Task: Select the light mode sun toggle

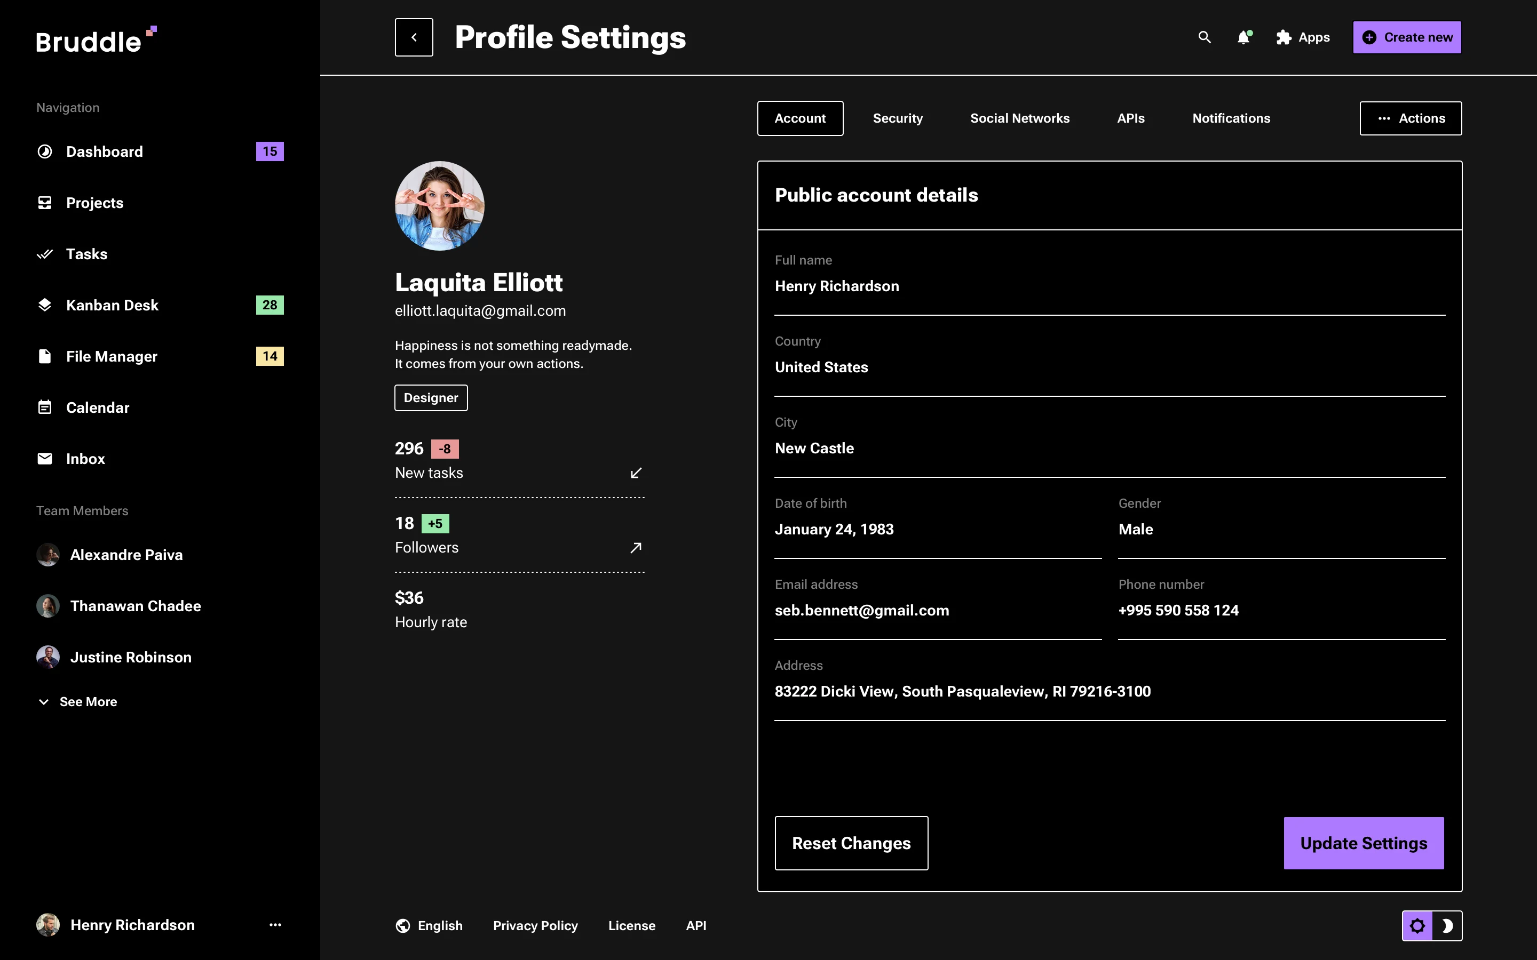Action: coord(1418,925)
